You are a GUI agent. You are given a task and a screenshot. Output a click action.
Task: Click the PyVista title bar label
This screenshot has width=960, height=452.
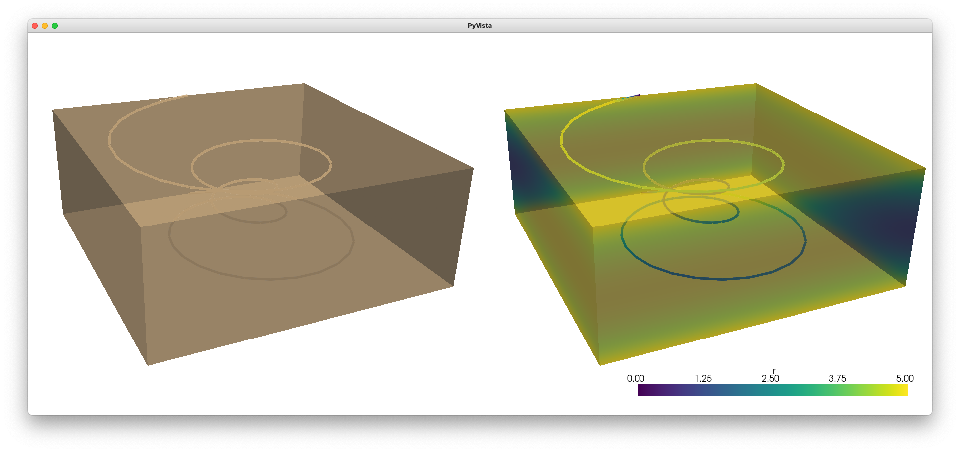(x=480, y=25)
